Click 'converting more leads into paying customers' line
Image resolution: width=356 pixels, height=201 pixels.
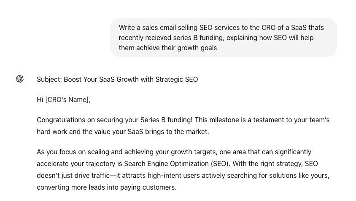(106, 188)
